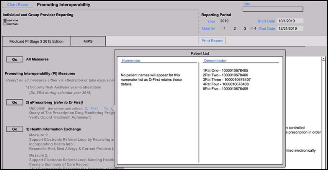The width and height of the screenshot is (328, 170).
Task: Click Go next to Health Information Exchange
Action: 15,129
